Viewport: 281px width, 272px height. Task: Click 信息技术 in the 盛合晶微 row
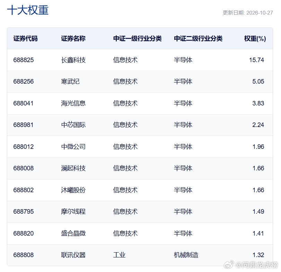pyautogui.click(x=125, y=233)
